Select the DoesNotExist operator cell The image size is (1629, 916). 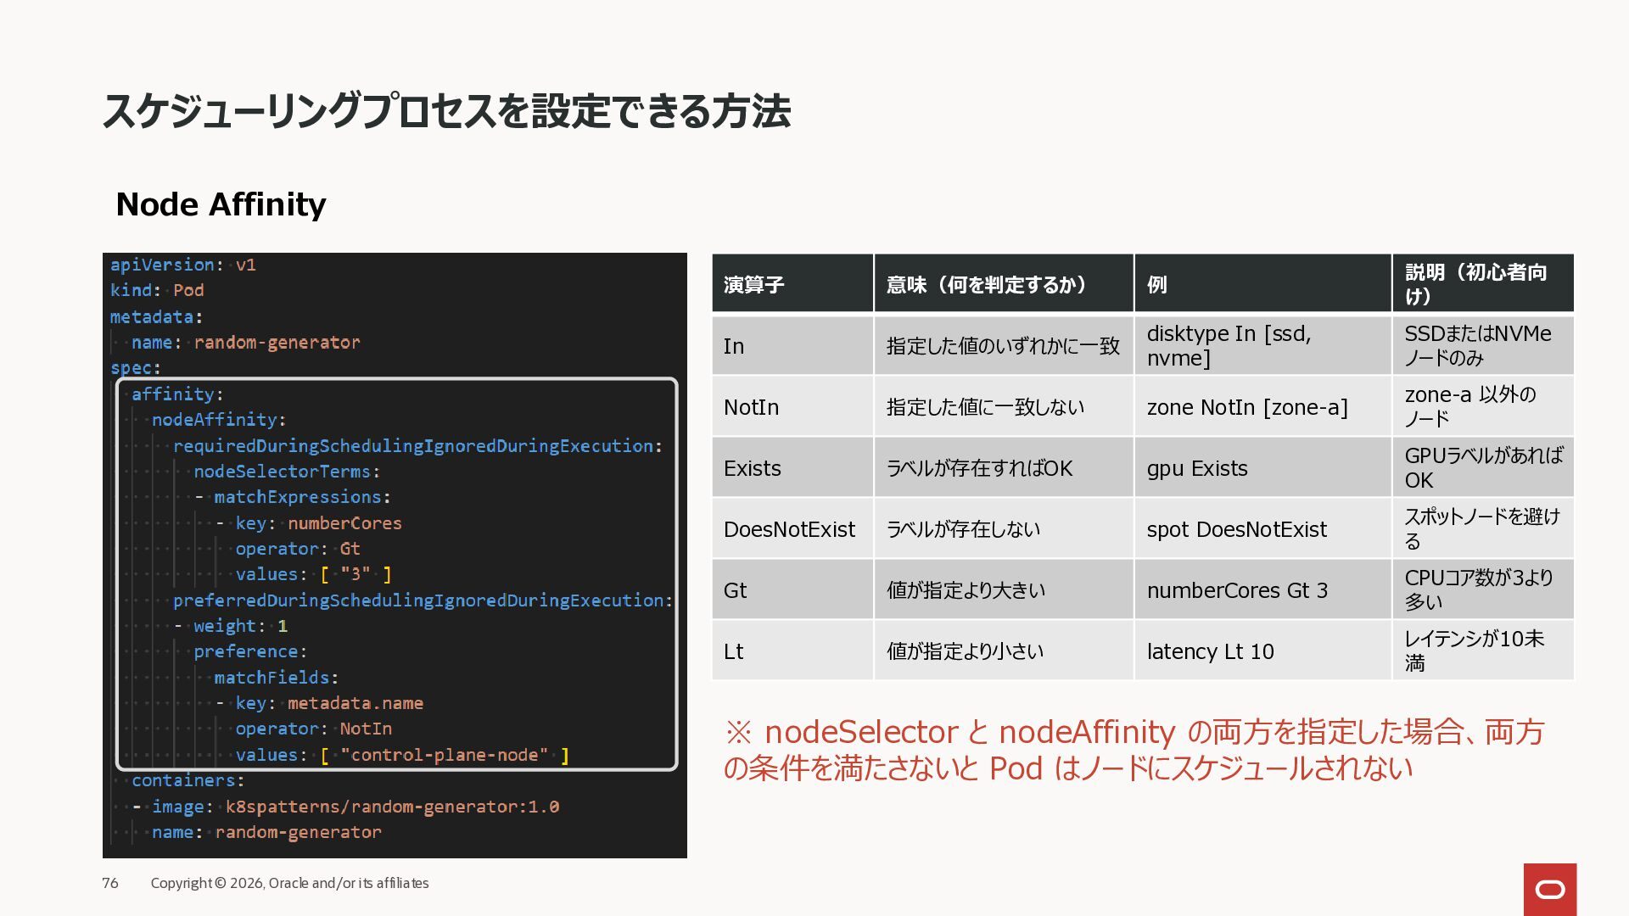tap(789, 529)
